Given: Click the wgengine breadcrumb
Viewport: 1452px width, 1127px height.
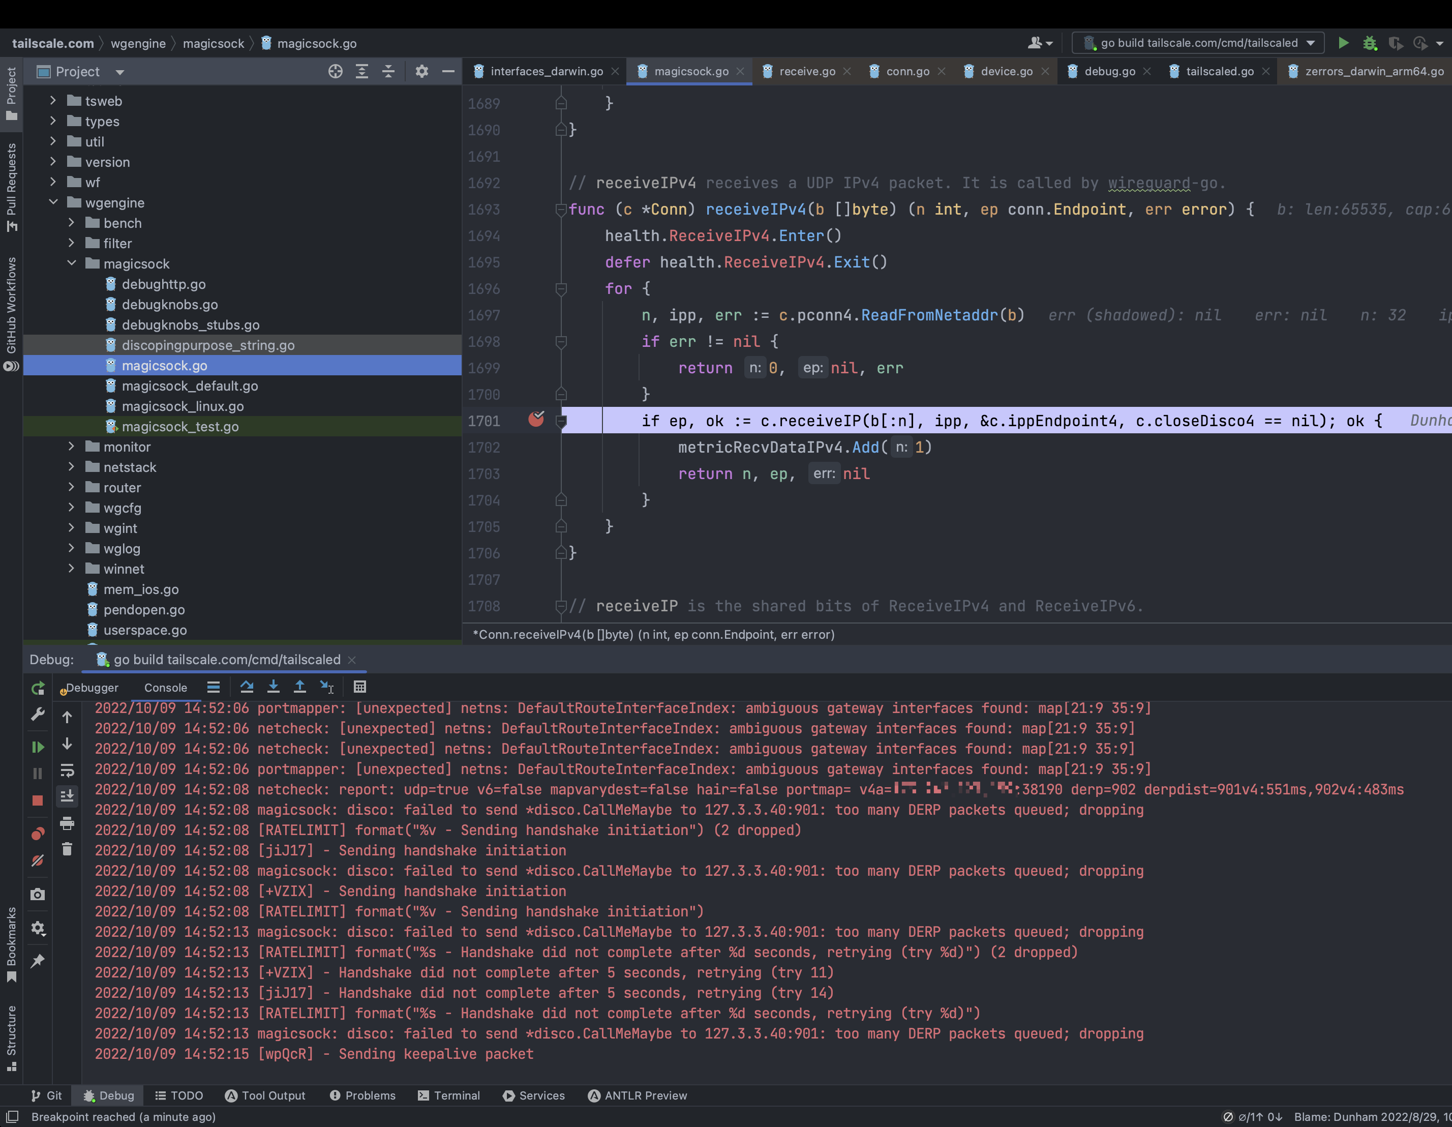Looking at the screenshot, I should (x=138, y=43).
